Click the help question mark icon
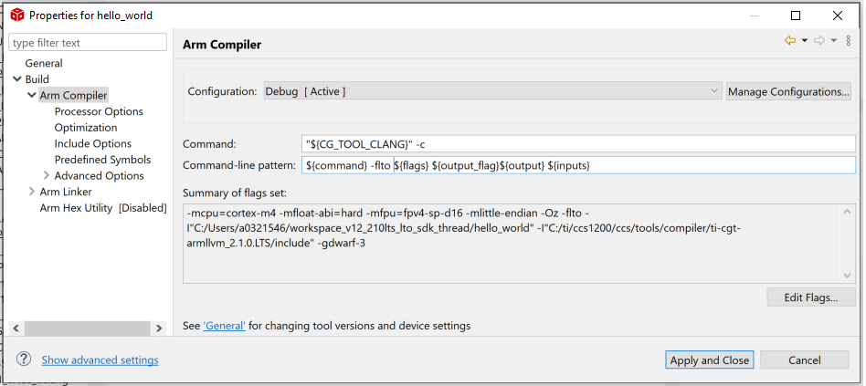Image resolution: width=866 pixels, height=386 pixels. click(x=24, y=360)
